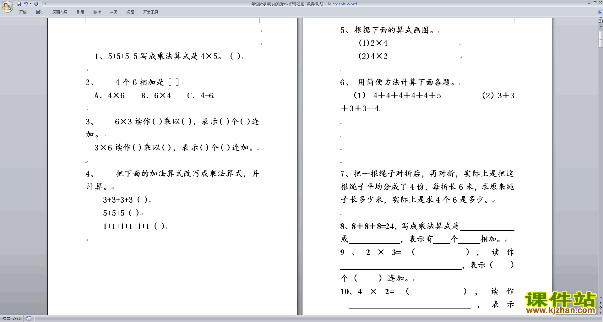603x322 pixels.
Task: Click the Previous Page double-arrow button
Action: tap(600, 303)
